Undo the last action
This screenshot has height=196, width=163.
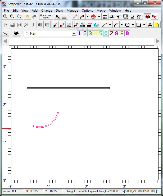(28, 16)
